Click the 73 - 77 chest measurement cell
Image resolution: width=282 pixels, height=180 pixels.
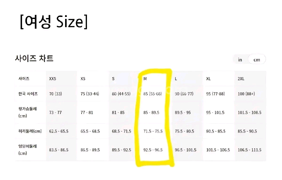click(x=55, y=113)
